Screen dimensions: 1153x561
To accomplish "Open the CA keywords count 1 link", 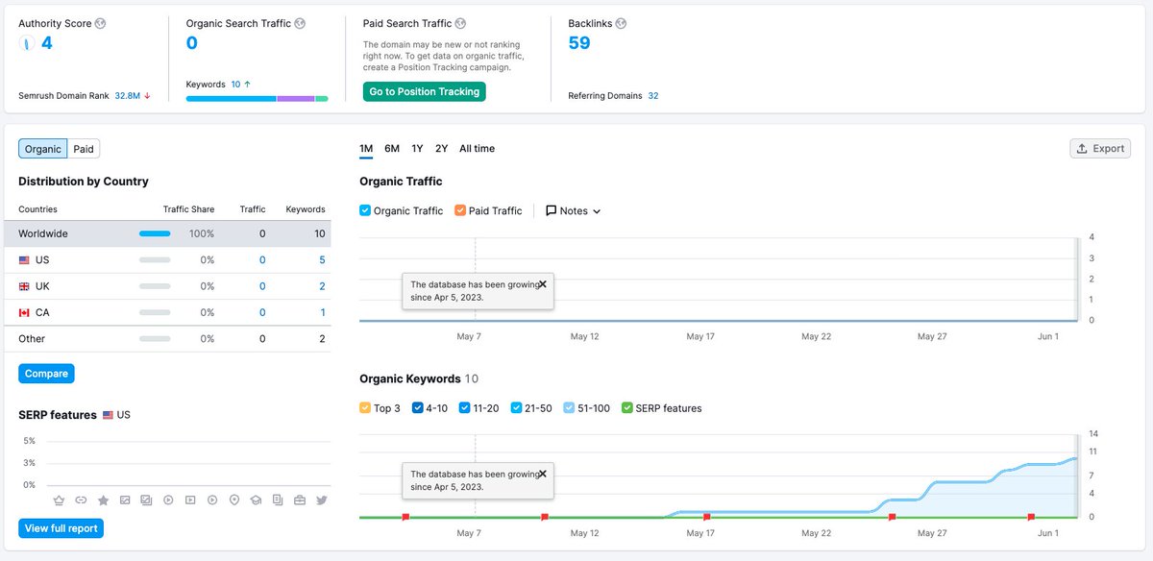I will (x=323, y=312).
